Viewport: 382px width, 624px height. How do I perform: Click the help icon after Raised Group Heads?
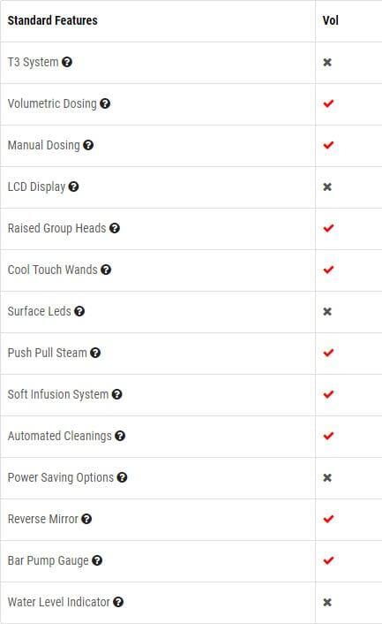pos(115,228)
